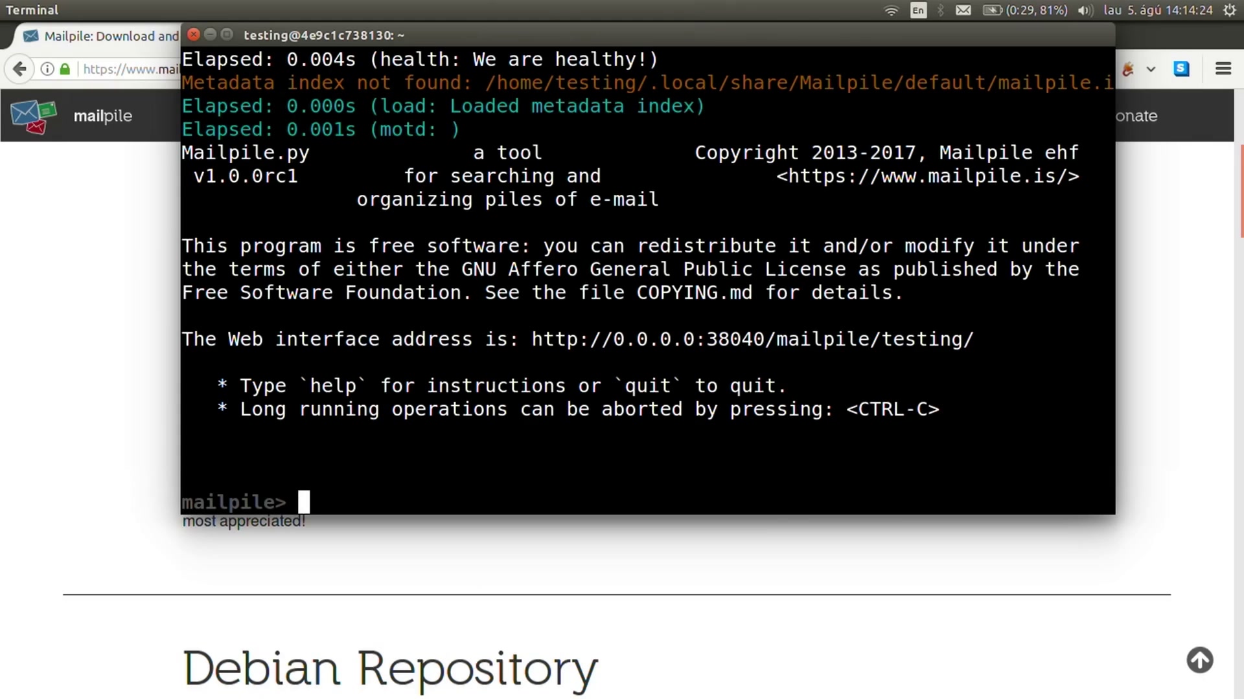
Task: Open the battery status indicator
Action: coord(1025,10)
